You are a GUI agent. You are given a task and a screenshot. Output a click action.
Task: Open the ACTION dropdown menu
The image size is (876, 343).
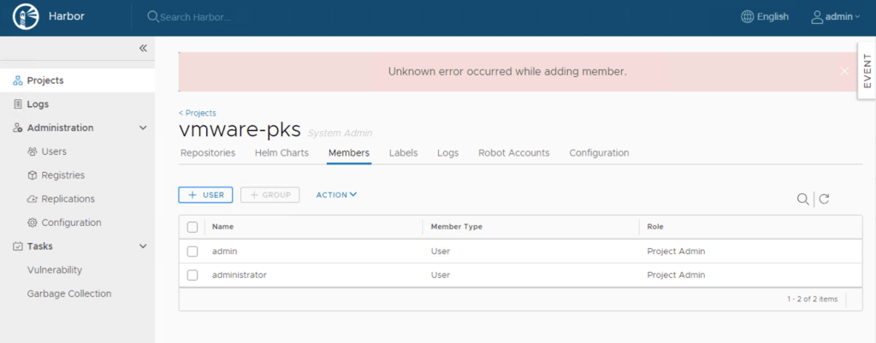(336, 195)
